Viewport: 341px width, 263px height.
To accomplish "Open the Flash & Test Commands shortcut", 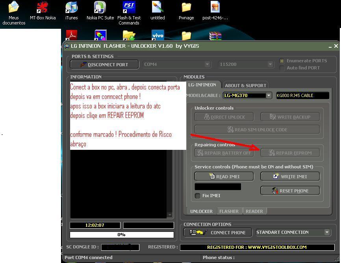I will click(x=129, y=13).
